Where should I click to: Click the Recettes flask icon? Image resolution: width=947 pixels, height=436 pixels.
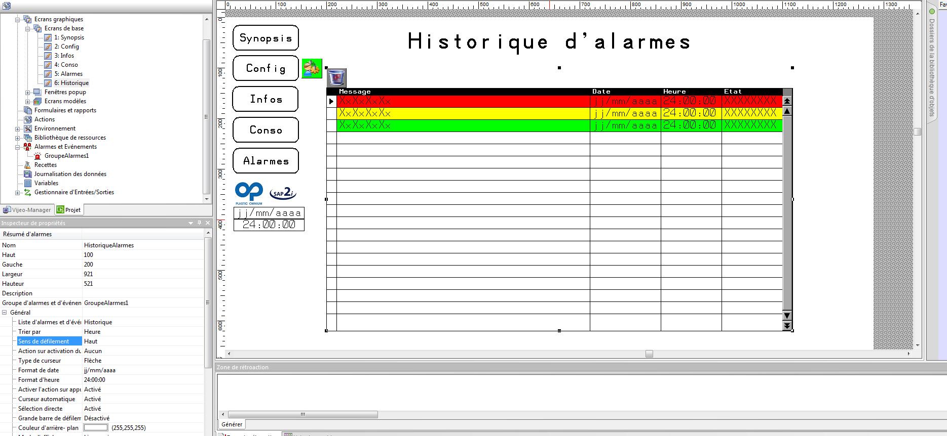(x=28, y=165)
